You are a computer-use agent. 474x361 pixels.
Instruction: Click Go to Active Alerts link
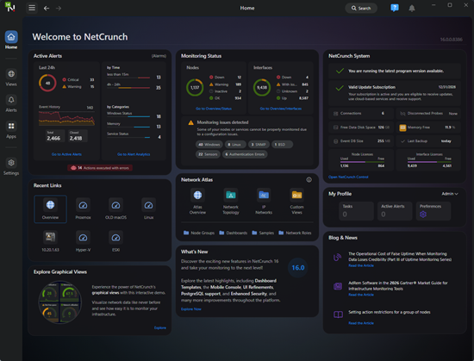click(x=66, y=154)
